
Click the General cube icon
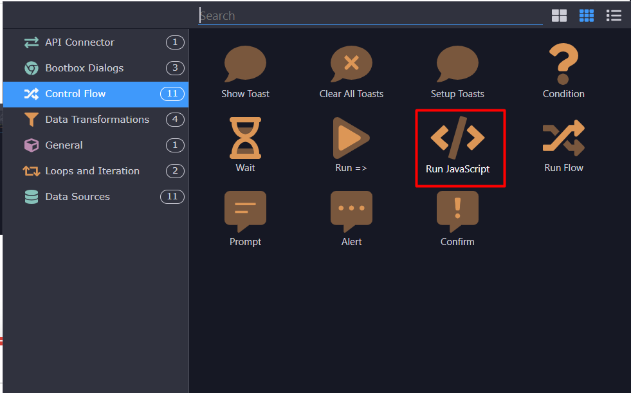[32, 145]
